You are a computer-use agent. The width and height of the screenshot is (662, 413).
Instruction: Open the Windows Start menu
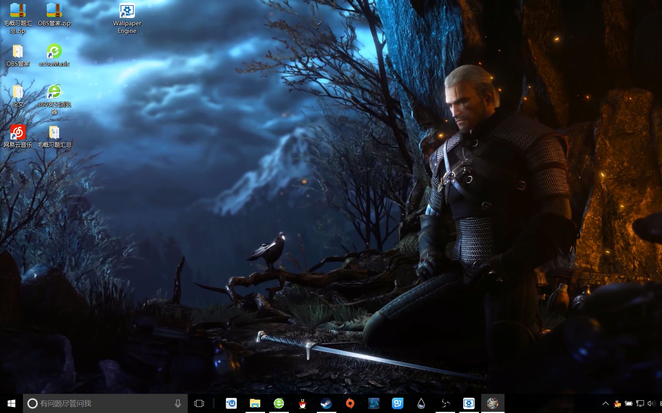pos(11,403)
